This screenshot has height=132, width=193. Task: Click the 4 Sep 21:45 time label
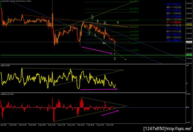coord(71,125)
